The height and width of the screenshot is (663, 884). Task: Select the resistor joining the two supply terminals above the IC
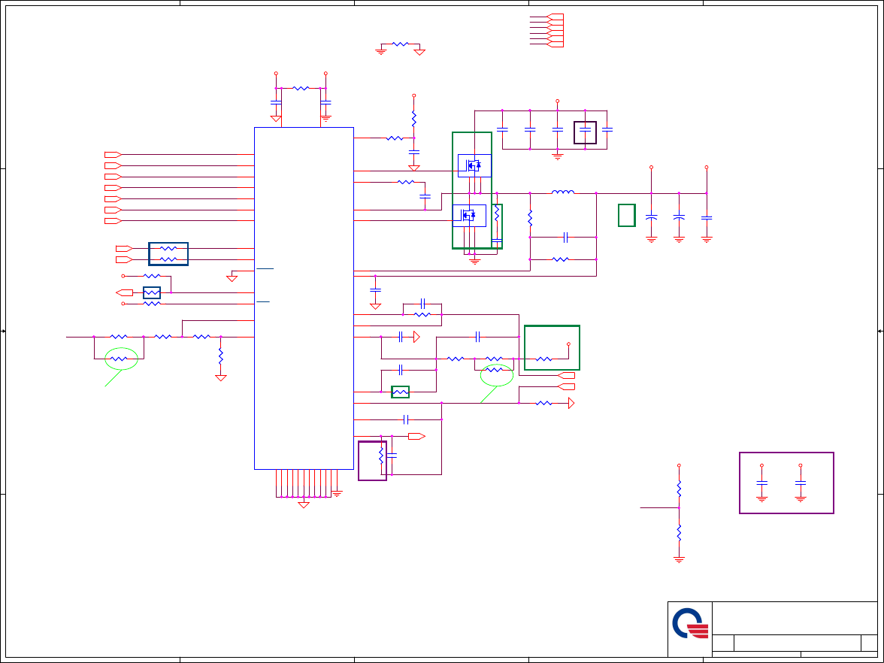[x=301, y=88]
